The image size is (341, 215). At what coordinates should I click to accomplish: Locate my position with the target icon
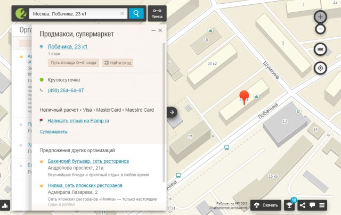pyautogui.click(x=320, y=68)
